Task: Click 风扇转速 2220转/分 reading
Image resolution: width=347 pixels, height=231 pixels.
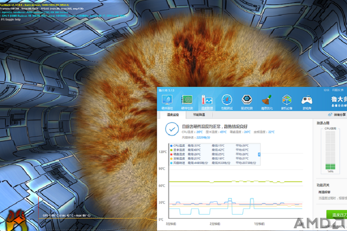Action: (196, 137)
